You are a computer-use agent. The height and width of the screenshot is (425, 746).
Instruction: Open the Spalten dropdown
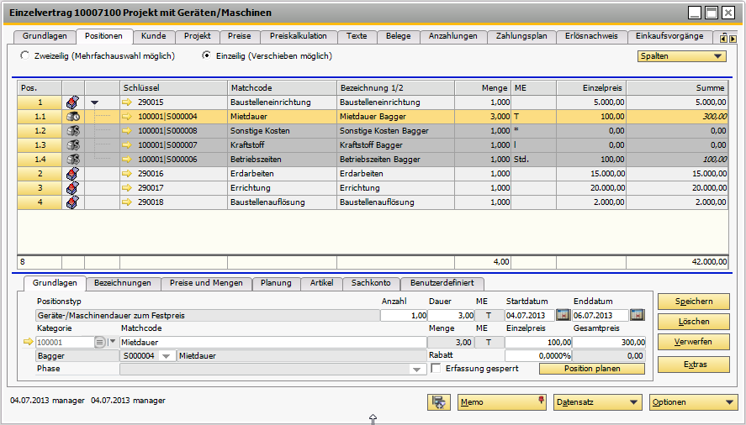tap(681, 56)
